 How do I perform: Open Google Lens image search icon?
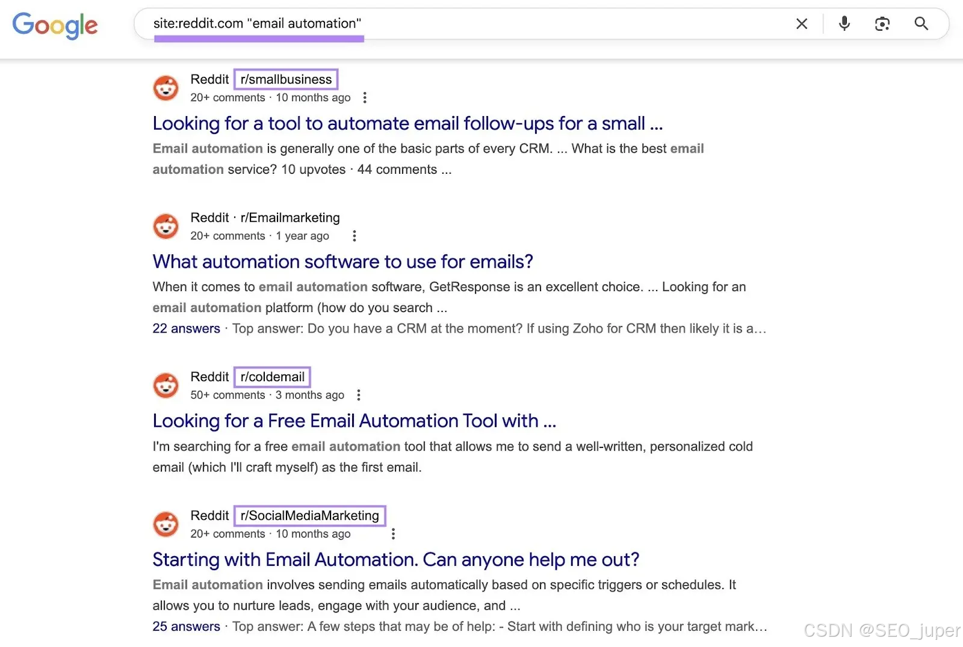point(882,23)
